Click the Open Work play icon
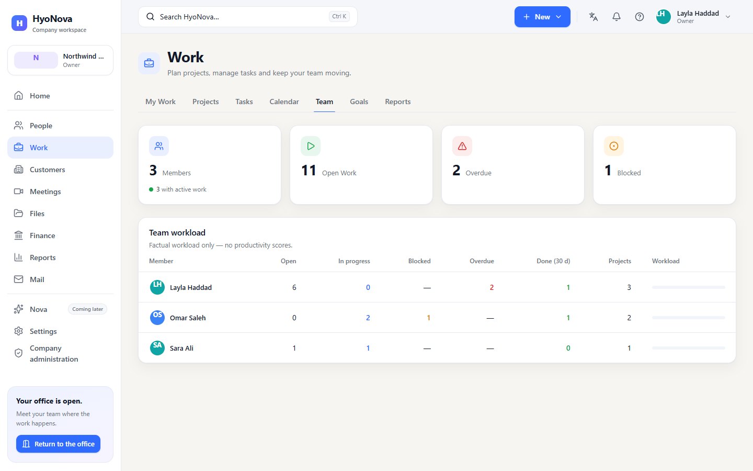753x471 pixels. click(311, 146)
